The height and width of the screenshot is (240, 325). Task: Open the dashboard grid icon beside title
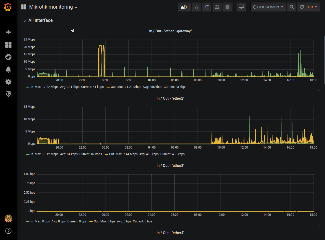24,7
